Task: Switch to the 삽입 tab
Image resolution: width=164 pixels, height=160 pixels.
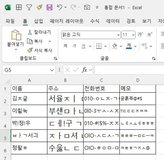Action: click(39, 21)
